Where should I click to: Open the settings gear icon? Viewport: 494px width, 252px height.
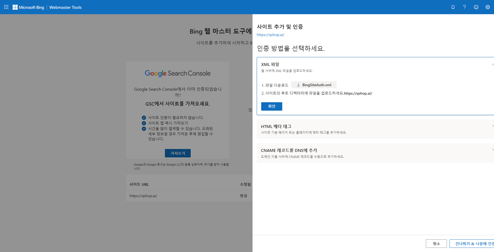(487, 7)
